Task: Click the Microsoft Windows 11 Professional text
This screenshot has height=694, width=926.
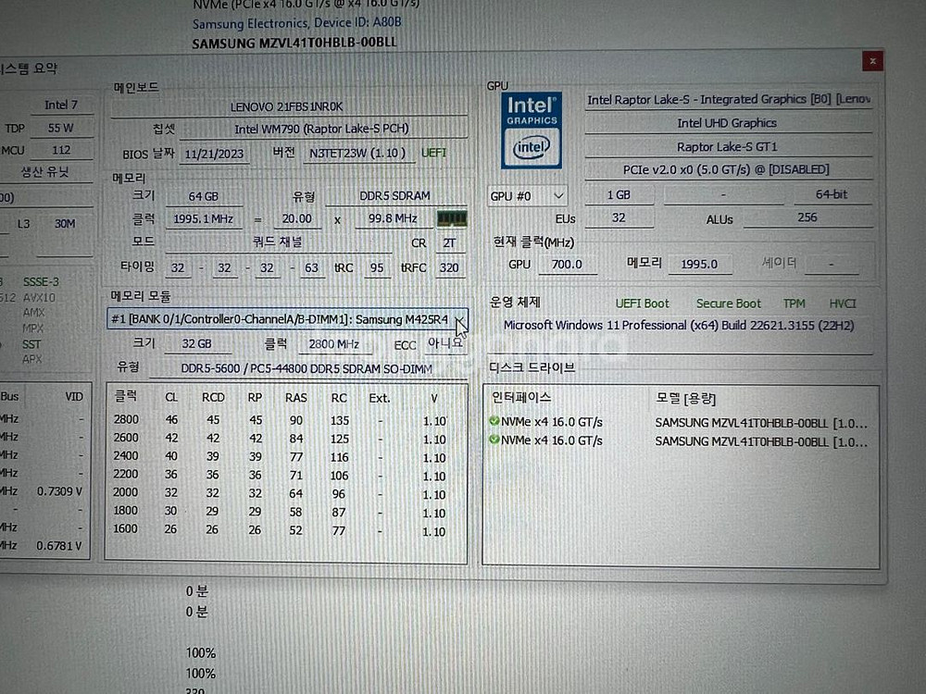Action: click(x=679, y=326)
